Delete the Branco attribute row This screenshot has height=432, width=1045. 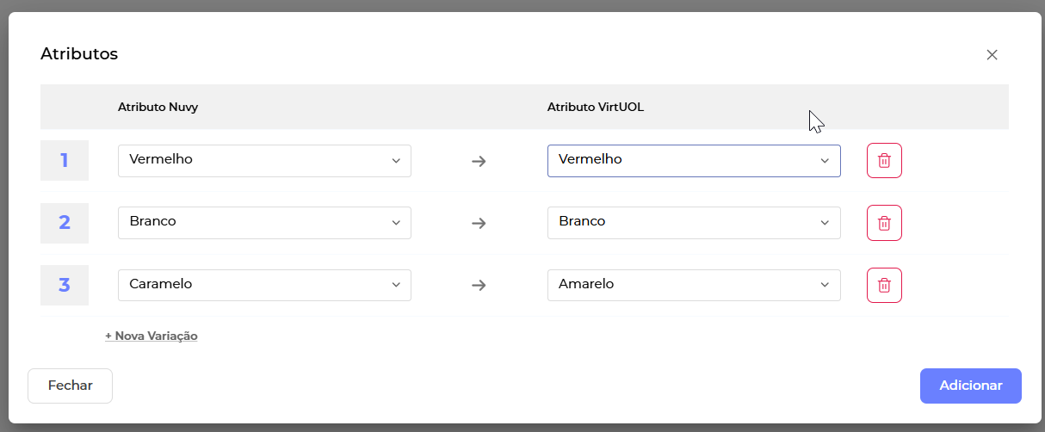point(884,223)
